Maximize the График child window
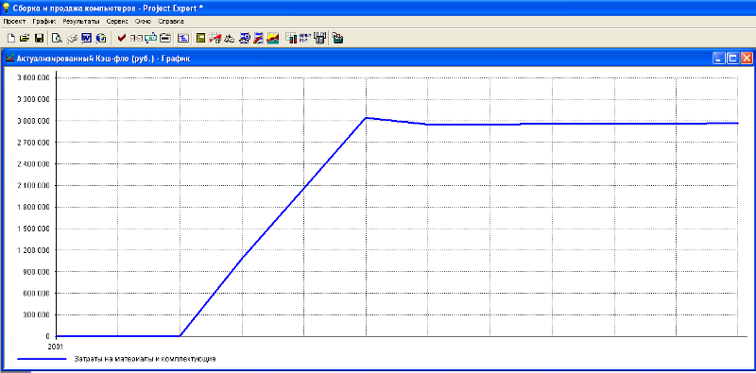Viewport: 756px width, 373px height. 733,59
